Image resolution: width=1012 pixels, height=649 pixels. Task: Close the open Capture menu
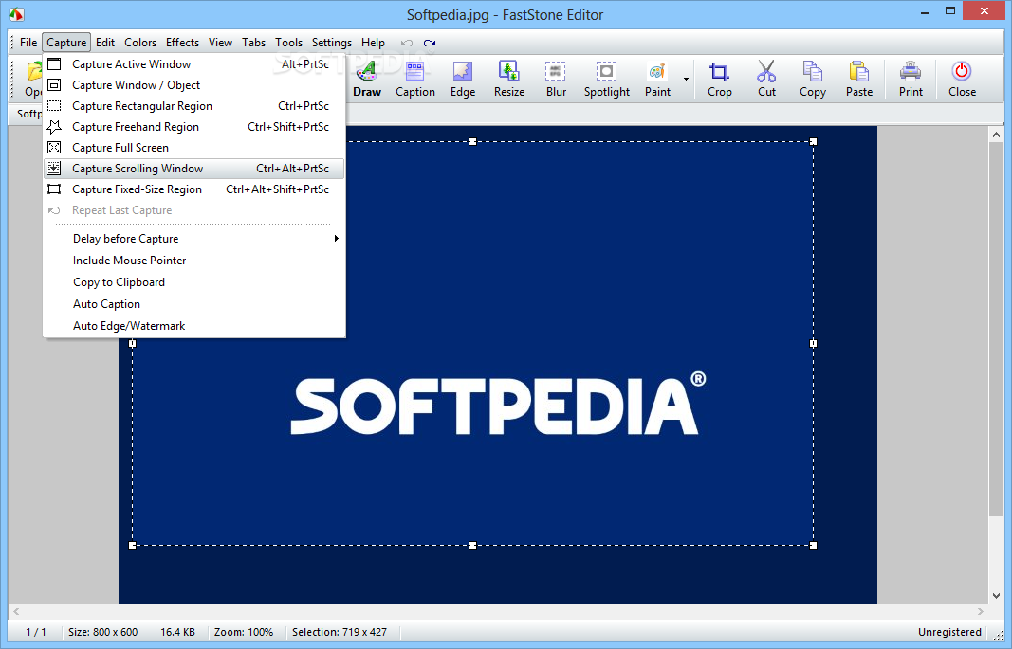[x=66, y=43]
